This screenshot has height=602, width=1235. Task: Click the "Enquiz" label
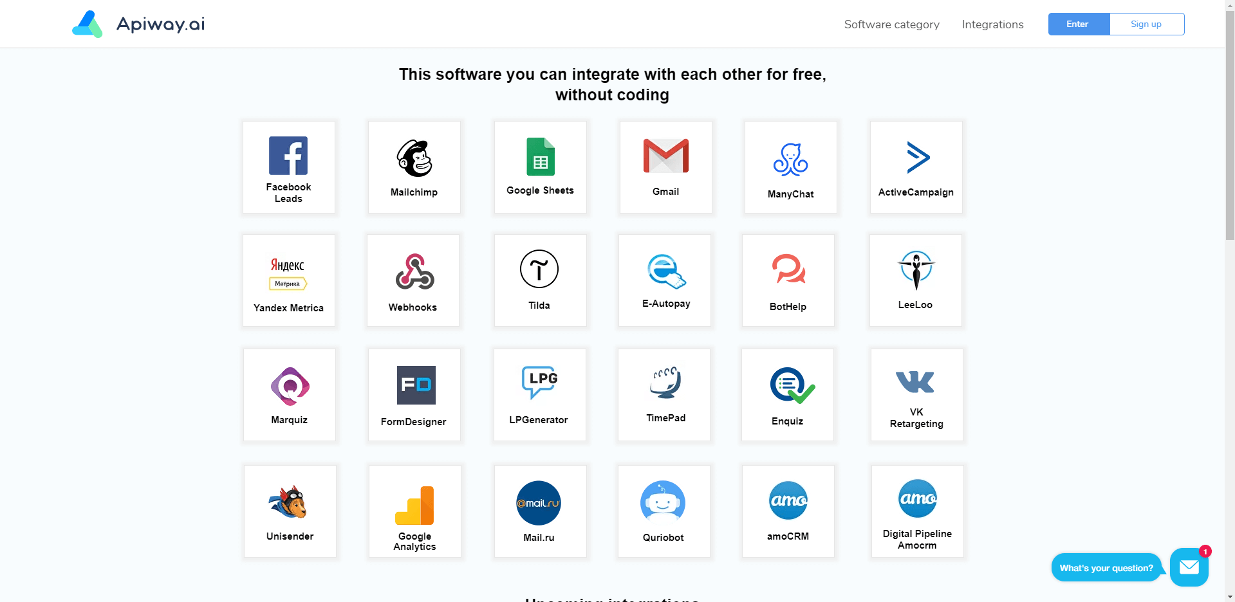pyautogui.click(x=787, y=421)
